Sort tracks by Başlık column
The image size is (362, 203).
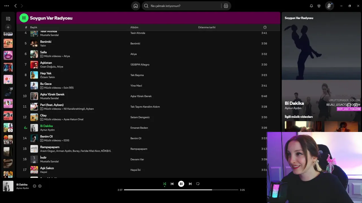click(34, 27)
